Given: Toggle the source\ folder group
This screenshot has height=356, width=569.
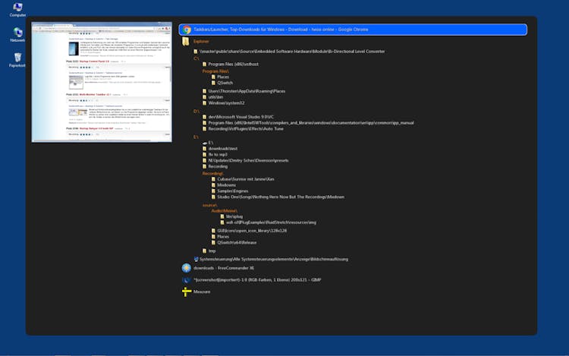Looking at the screenshot, I should pos(209,205).
